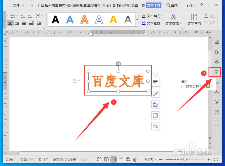Viewport: 225px width, 166px height.
Task: Switch to full screen view icon
Action: tap(99, 159)
